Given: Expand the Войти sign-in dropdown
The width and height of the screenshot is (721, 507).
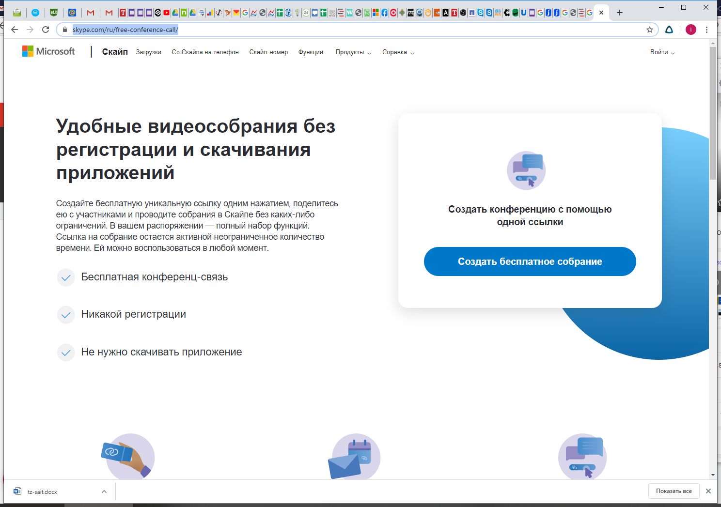Looking at the screenshot, I should tap(662, 52).
